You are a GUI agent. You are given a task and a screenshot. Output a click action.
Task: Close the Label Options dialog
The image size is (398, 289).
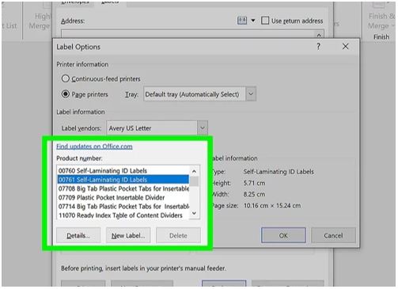click(345, 47)
